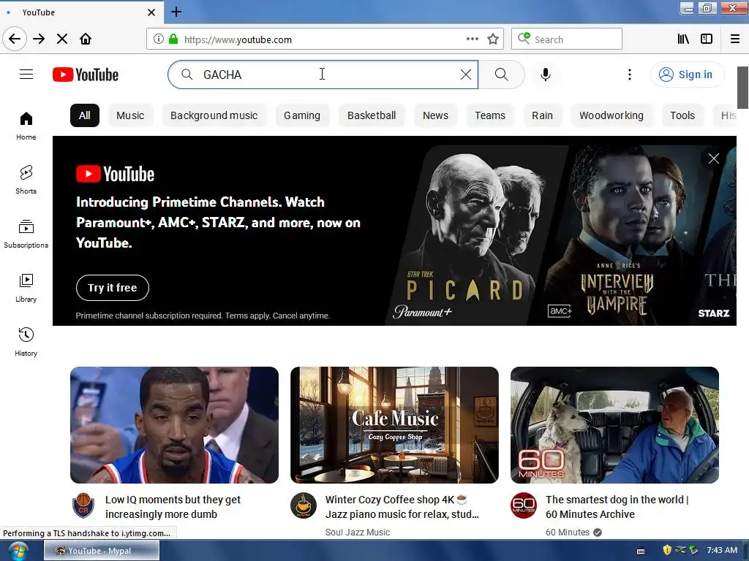The height and width of the screenshot is (561, 749).
Task: Select the Teams filter chip
Action: click(x=490, y=115)
